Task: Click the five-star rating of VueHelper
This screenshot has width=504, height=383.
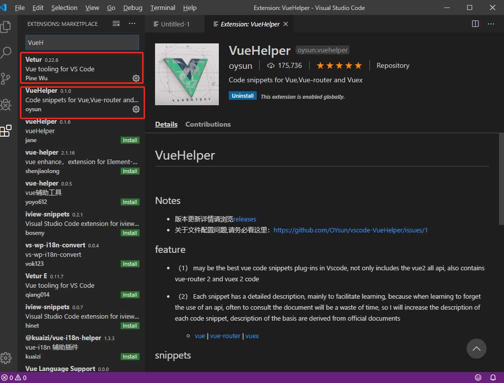Action: click(339, 66)
